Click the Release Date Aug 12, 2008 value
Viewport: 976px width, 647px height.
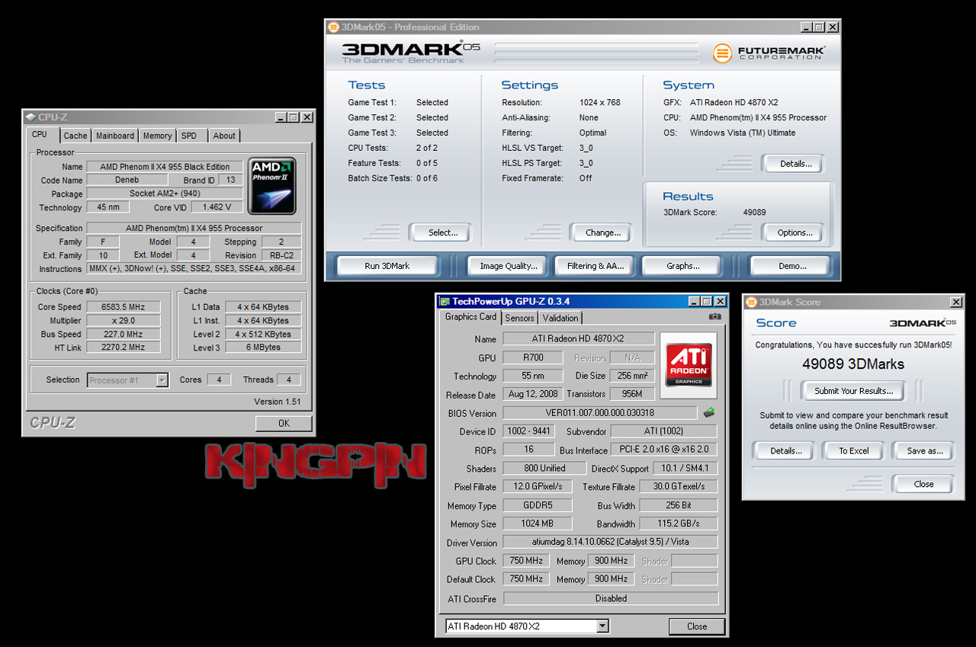(532, 395)
